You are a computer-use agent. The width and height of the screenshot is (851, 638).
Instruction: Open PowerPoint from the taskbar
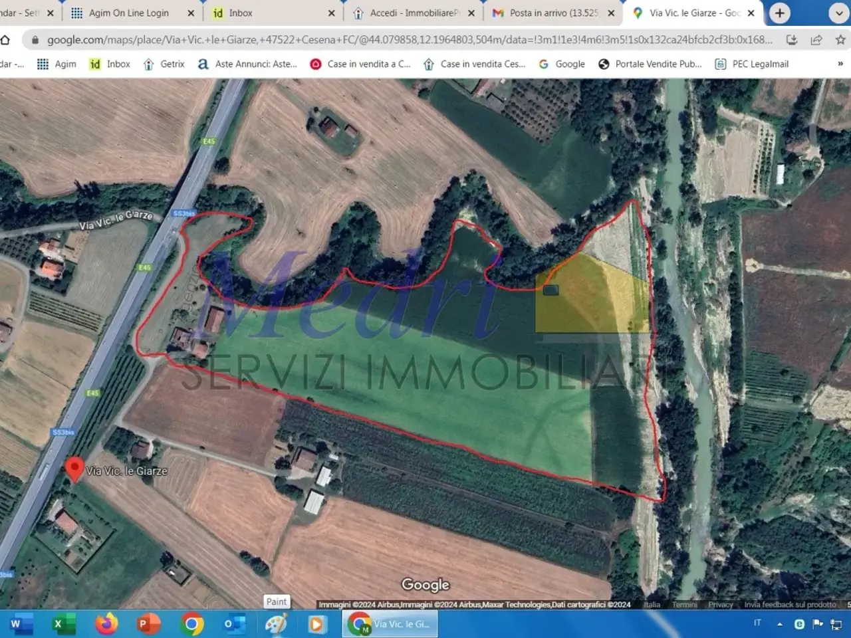click(x=148, y=624)
